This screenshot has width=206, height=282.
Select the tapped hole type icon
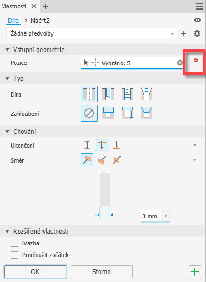(127, 94)
